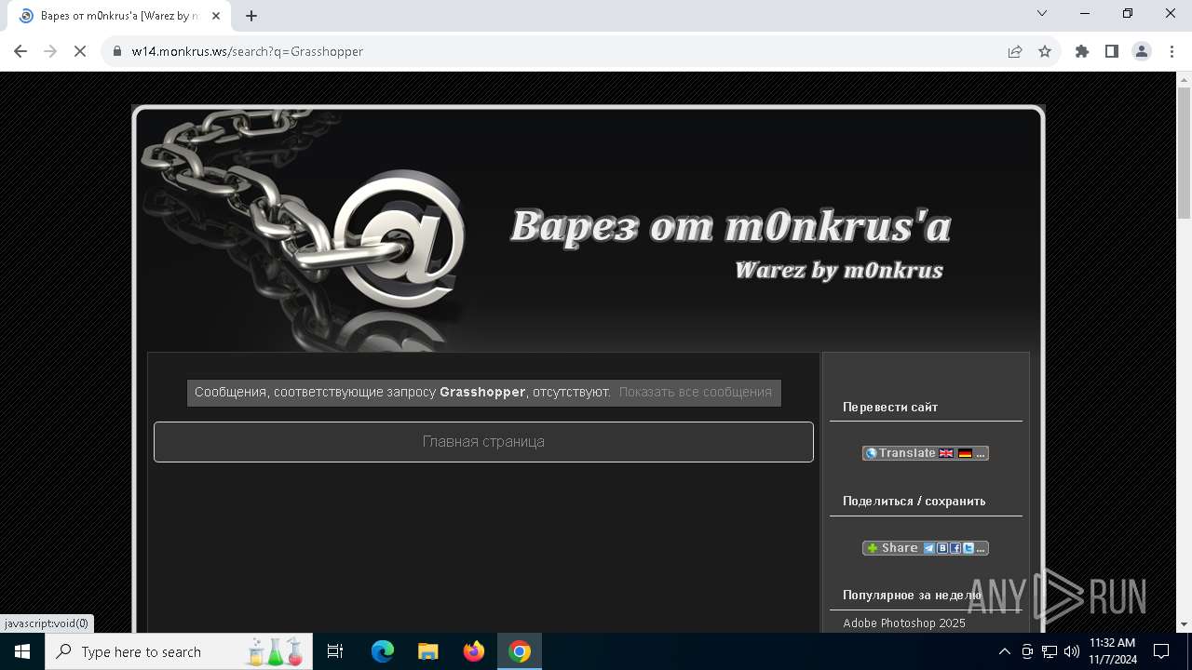Open the taskbar clock and date

point(1112,651)
